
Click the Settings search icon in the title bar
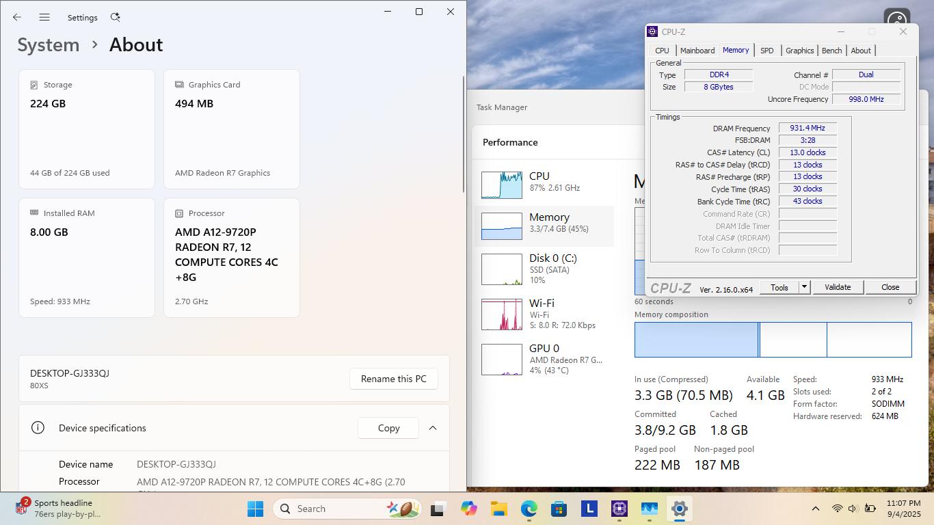(x=115, y=17)
